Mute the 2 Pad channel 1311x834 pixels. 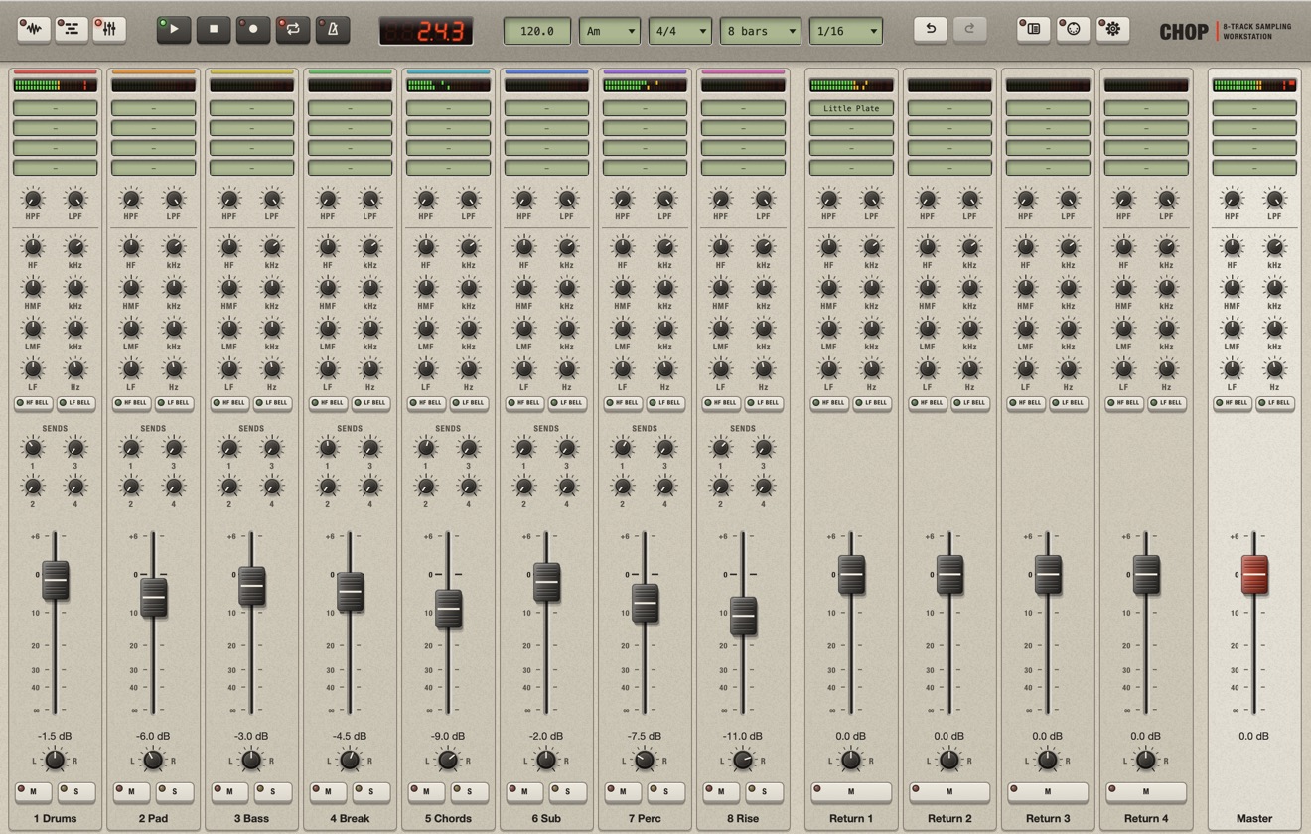tap(132, 792)
